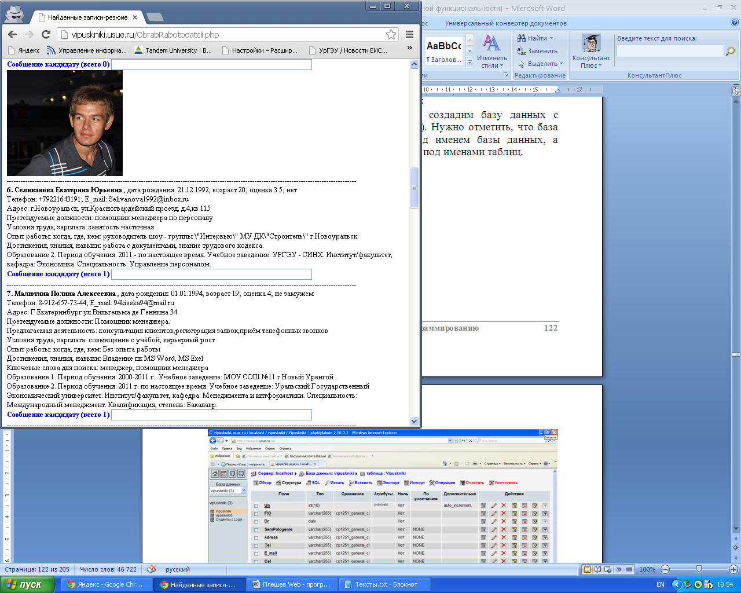Click the "русский" language indicator
Screen dimensions: 741x593
click(178, 569)
